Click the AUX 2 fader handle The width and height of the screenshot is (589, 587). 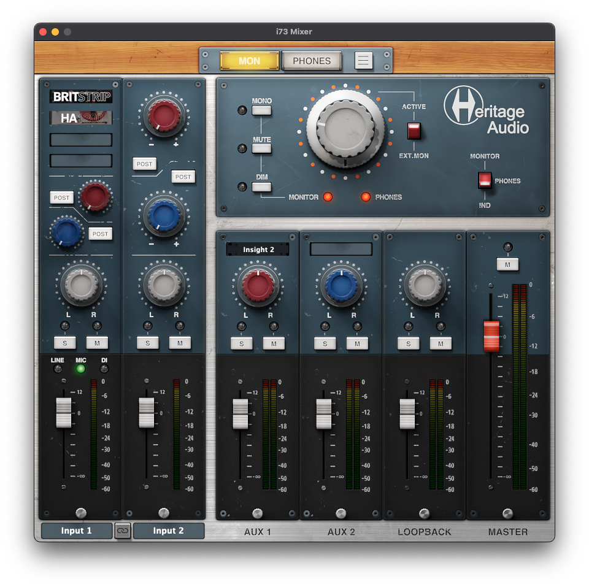coord(324,414)
